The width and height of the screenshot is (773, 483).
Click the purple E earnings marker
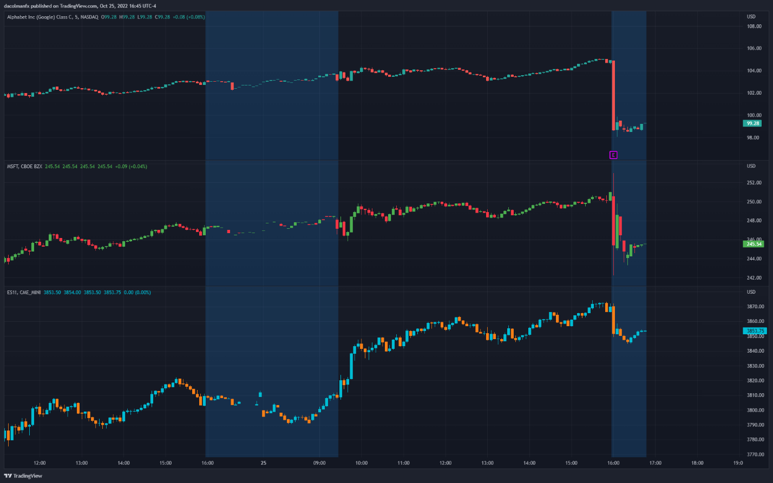tap(613, 155)
